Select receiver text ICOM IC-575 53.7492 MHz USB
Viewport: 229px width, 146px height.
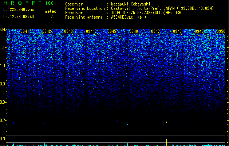(x=146, y=13)
